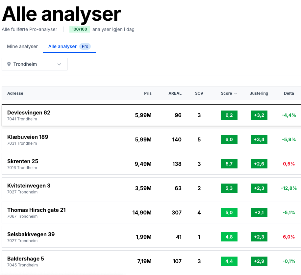Switch to the Mine analyser tab
The image size is (301, 275).
(x=22, y=46)
